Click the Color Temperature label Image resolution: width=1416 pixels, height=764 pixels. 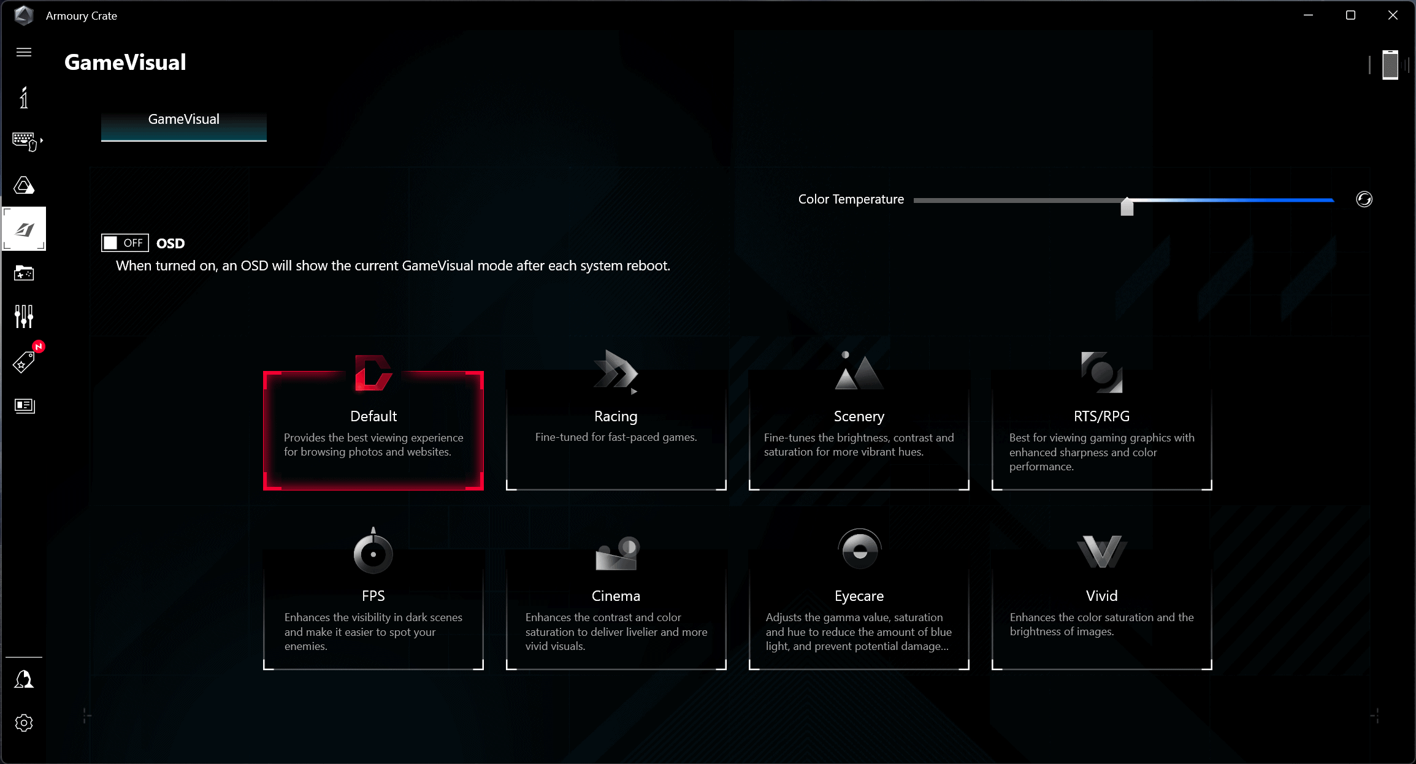tap(851, 199)
